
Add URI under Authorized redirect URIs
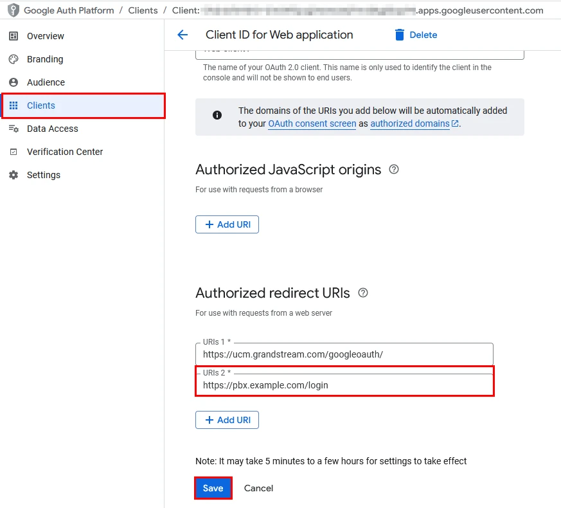click(227, 420)
